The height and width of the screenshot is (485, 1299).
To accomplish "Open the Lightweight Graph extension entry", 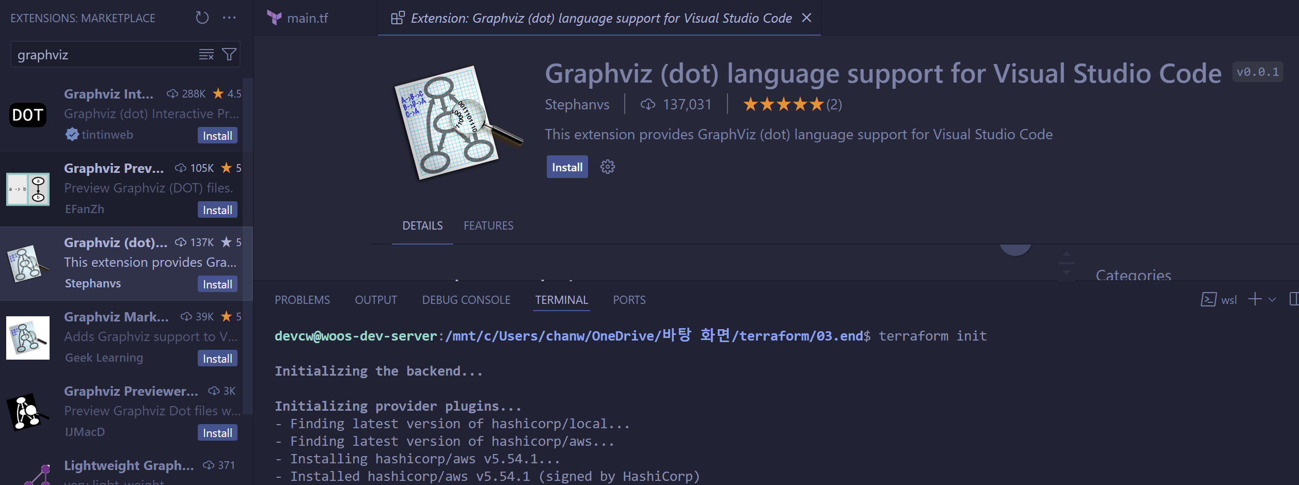I will (x=126, y=467).
